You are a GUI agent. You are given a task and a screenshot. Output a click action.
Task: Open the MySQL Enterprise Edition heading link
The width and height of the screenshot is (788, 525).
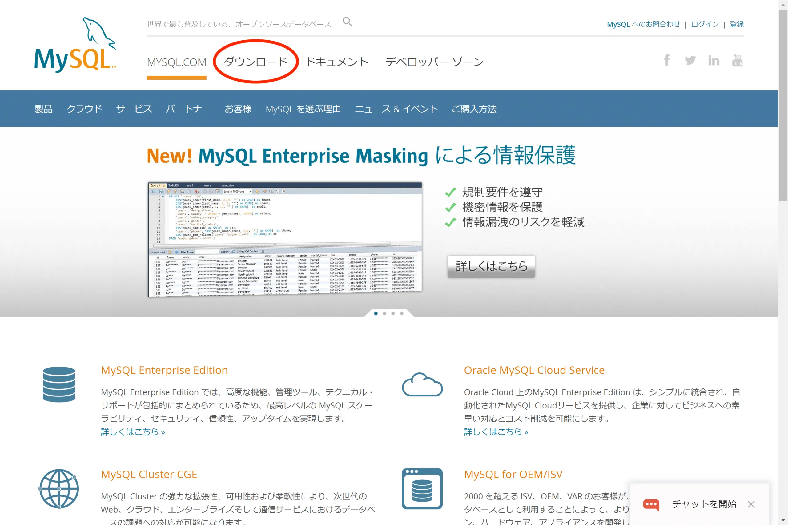coord(164,370)
